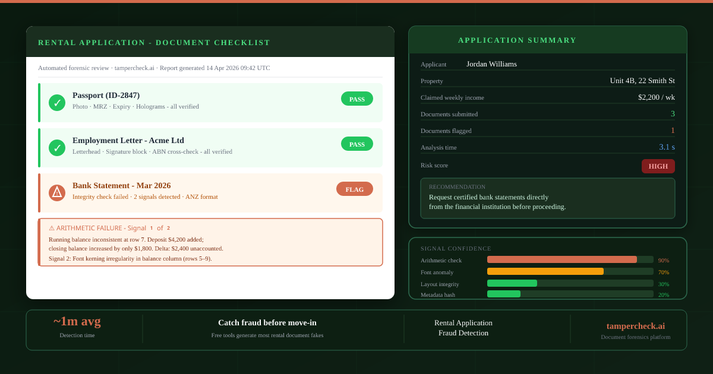
Task: Click the green checkmark icon beside Passport
Action: coord(57,103)
